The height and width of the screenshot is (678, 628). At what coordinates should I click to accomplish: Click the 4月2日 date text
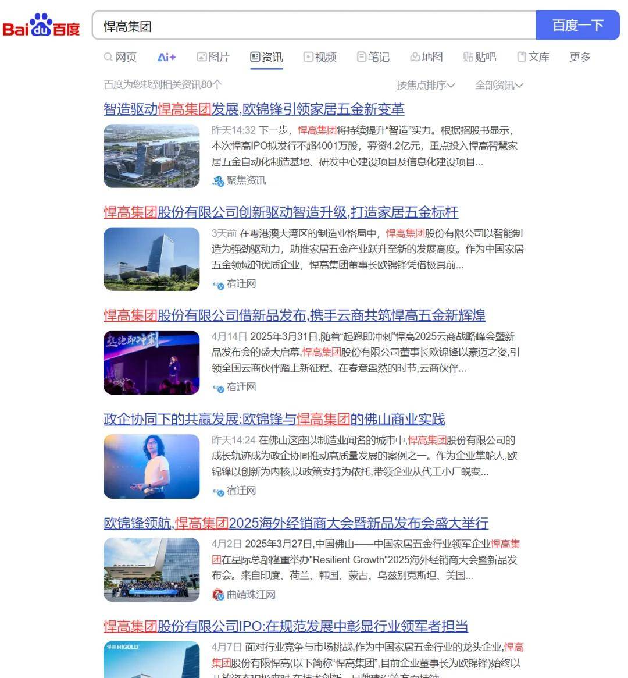point(226,544)
